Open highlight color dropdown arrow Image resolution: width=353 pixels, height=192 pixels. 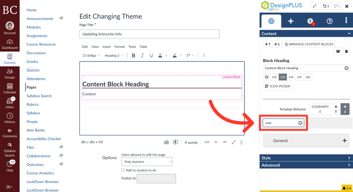[x=181, y=55]
